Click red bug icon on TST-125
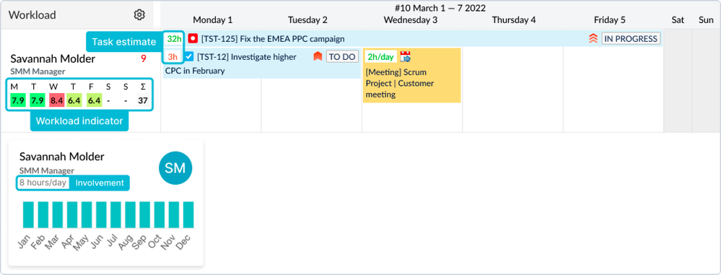 tap(193, 39)
